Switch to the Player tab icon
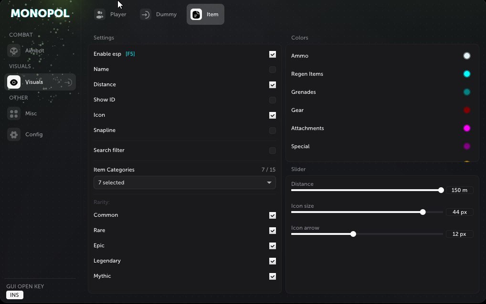The width and height of the screenshot is (486, 304). click(x=100, y=15)
